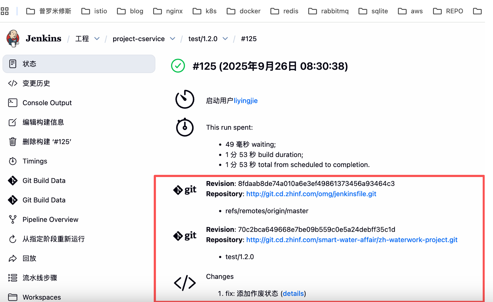This screenshot has height=302, width=493.
Task: Expand the 工程 breadcrumb dropdown
Action: [x=97, y=39]
